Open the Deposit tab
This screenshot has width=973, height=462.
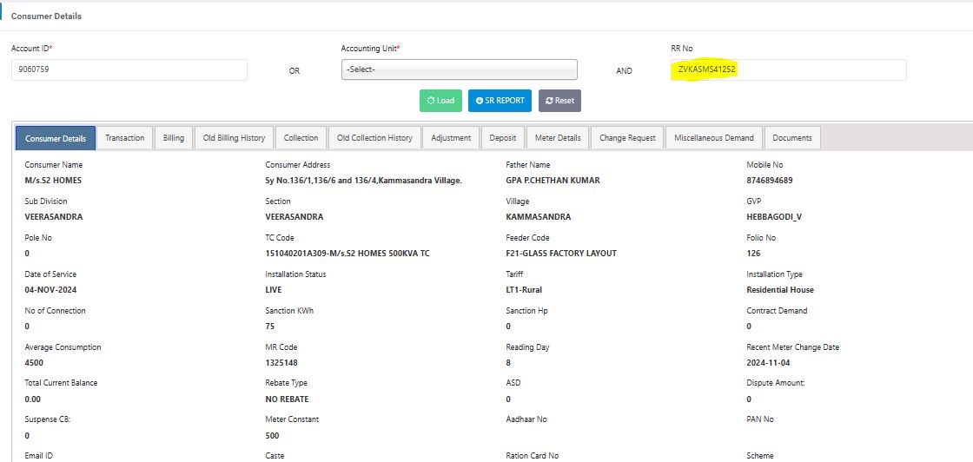(x=502, y=138)
